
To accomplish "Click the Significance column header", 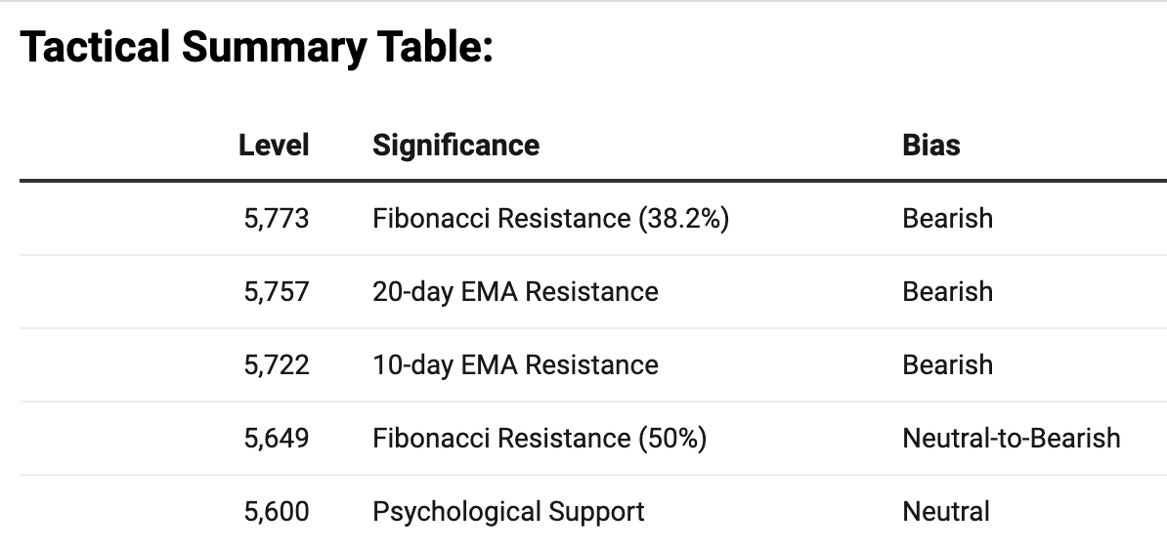I will pos(455,146).
